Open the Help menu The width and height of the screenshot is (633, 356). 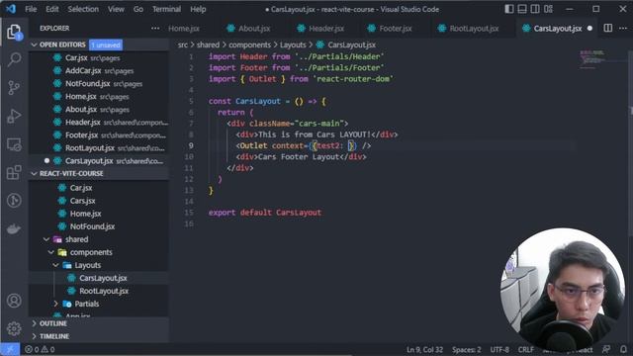(x=198, y=9)
